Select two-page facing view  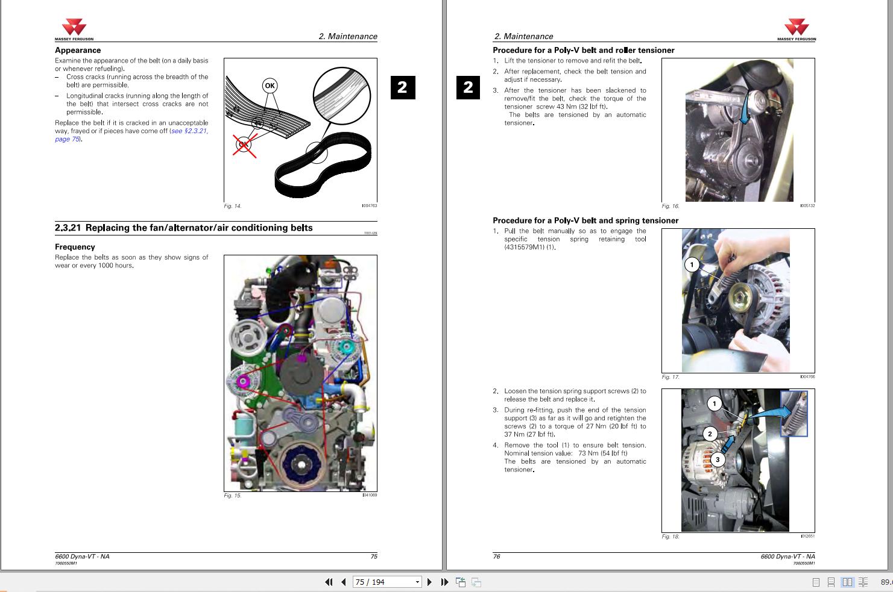point(847,582)
